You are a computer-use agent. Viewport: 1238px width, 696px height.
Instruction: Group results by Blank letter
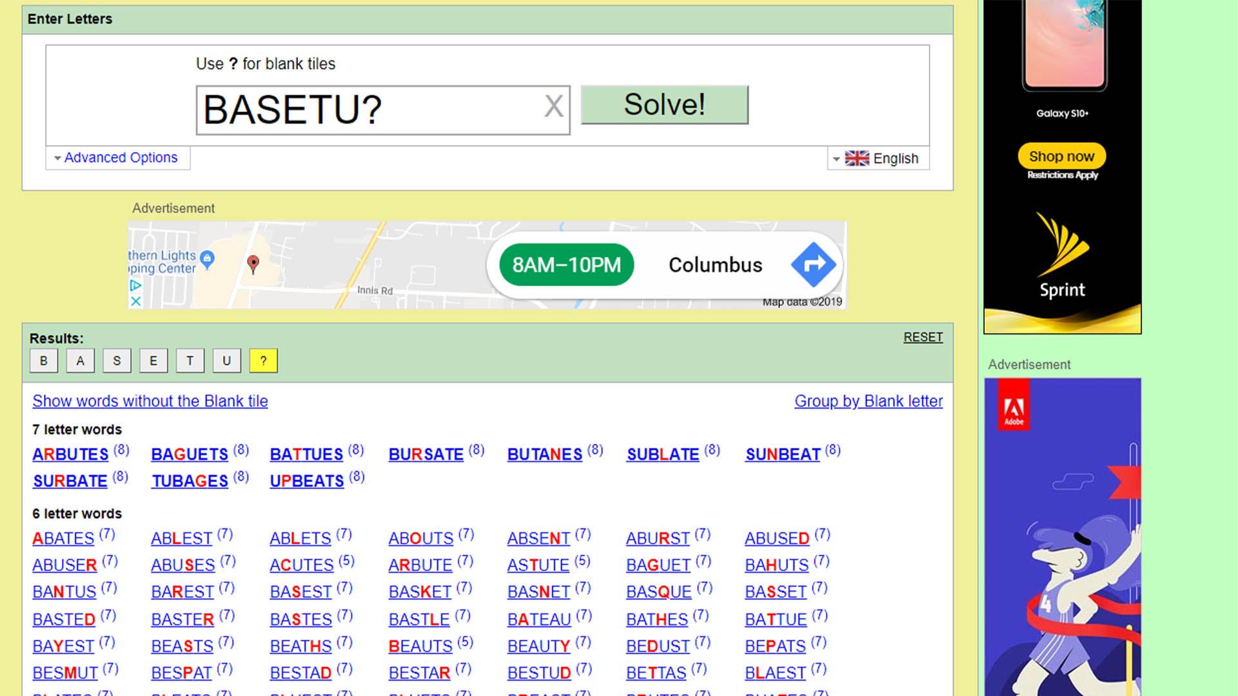[x=868, y=401]
